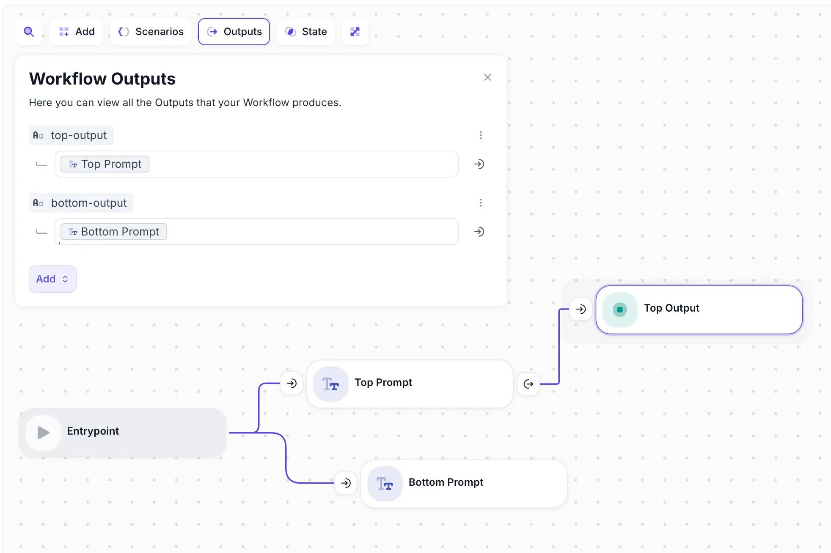831x553 pixels.
Task: Click Top Prompt node's input port icon
Action: click(x=292, y=383)
